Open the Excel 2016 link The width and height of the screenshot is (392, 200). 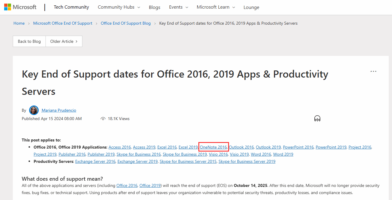(167, 147)
